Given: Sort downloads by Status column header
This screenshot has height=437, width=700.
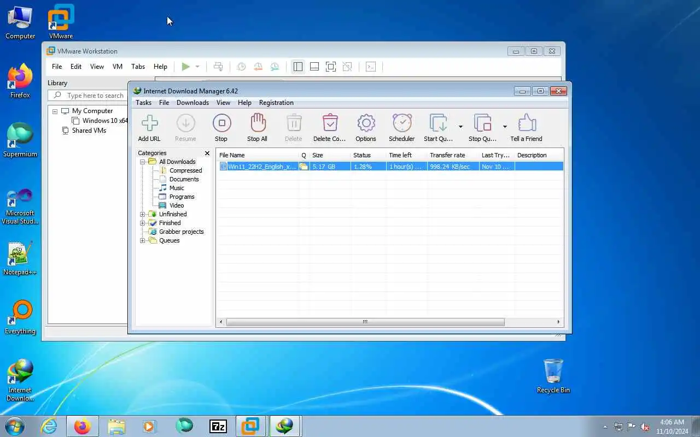Looking at the screenshot, I should [368, 155].
